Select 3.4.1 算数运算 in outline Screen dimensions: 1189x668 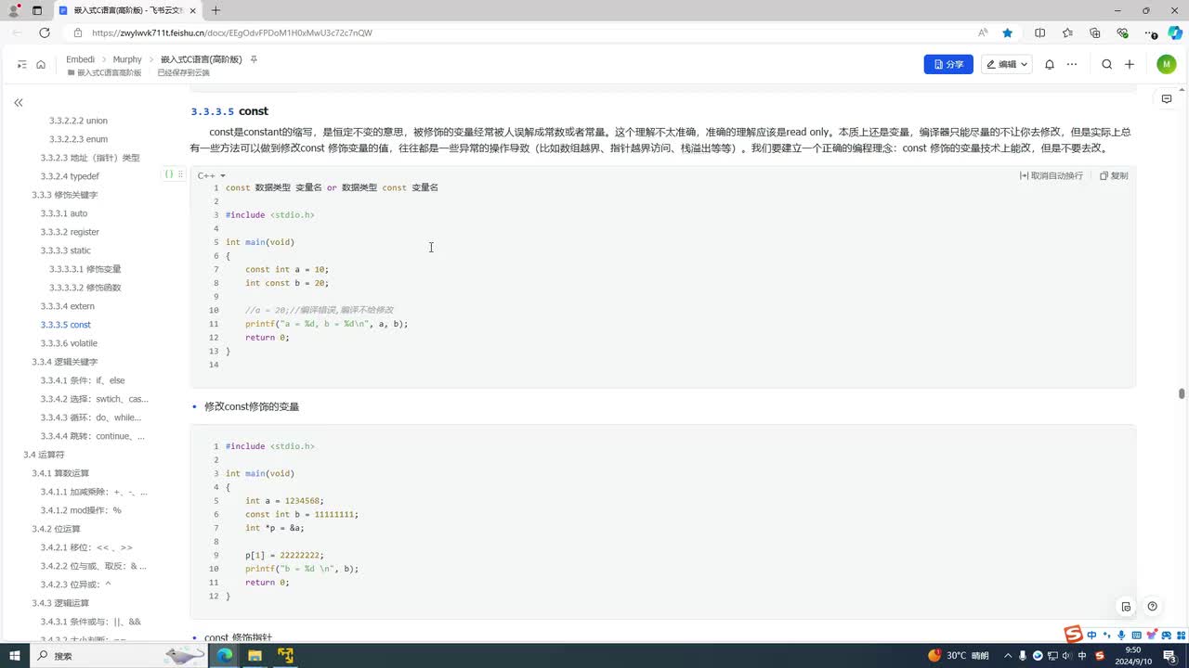coord(60,473)
